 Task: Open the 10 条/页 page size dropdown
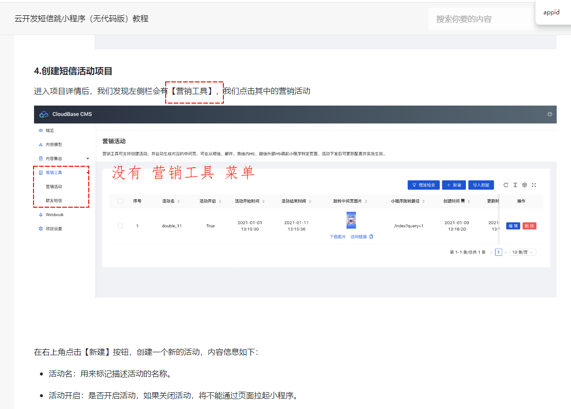523,253
